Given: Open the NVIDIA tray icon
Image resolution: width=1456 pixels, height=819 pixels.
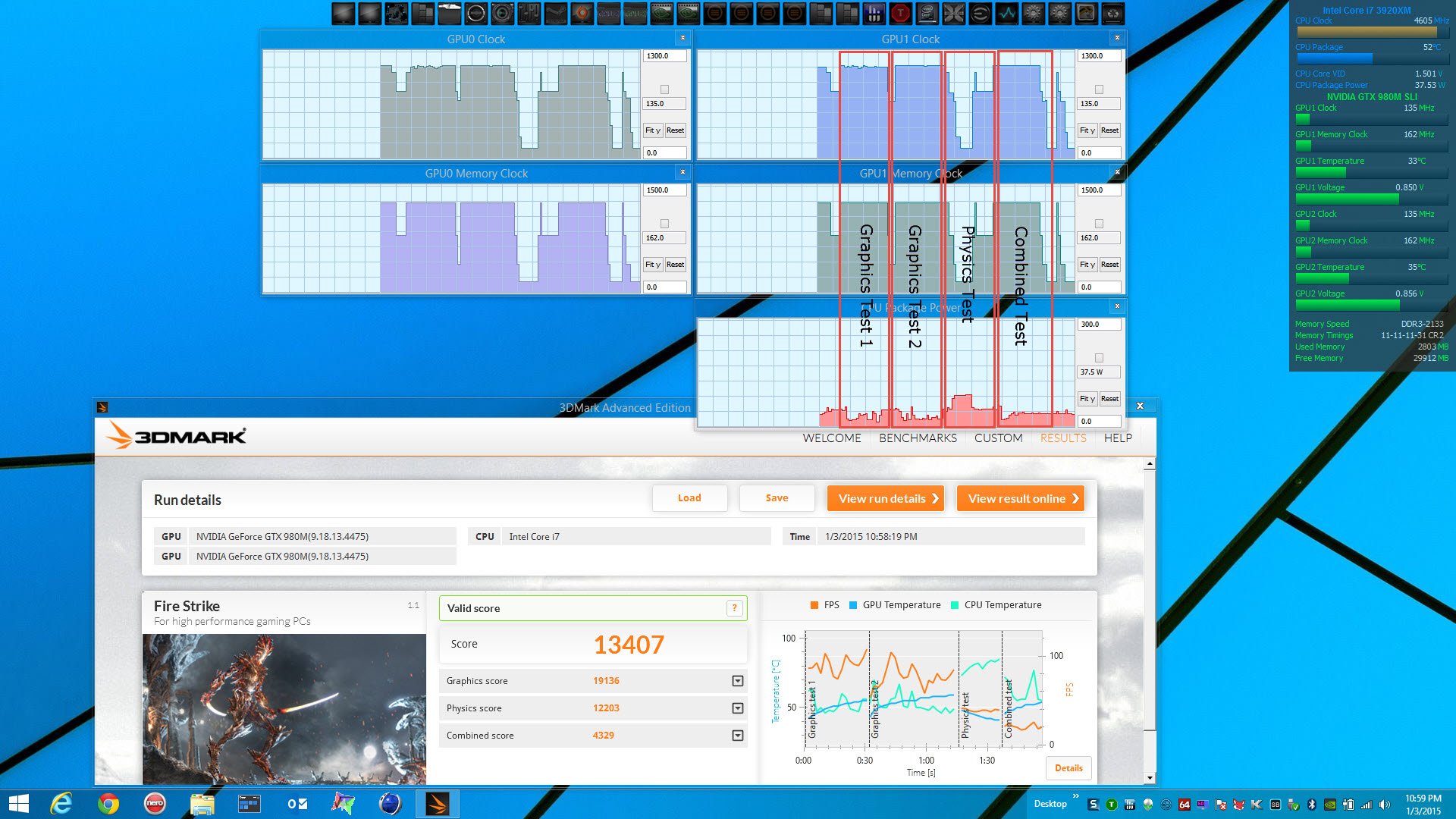Looking at the screenshot, I should [1330, 805].
